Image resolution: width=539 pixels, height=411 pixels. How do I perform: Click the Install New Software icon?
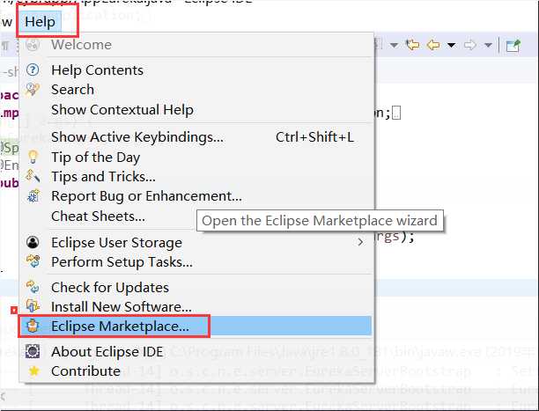[x=33, y=306]
